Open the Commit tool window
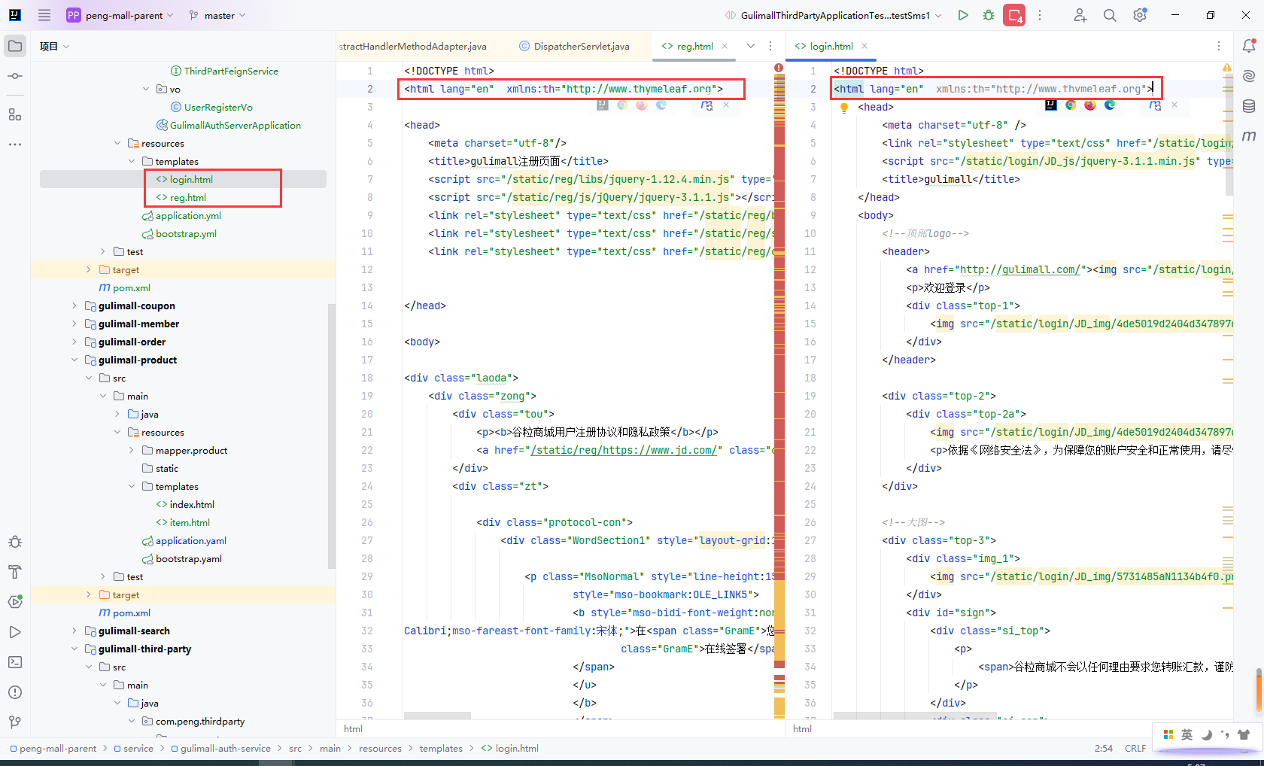 coord(15,76)
